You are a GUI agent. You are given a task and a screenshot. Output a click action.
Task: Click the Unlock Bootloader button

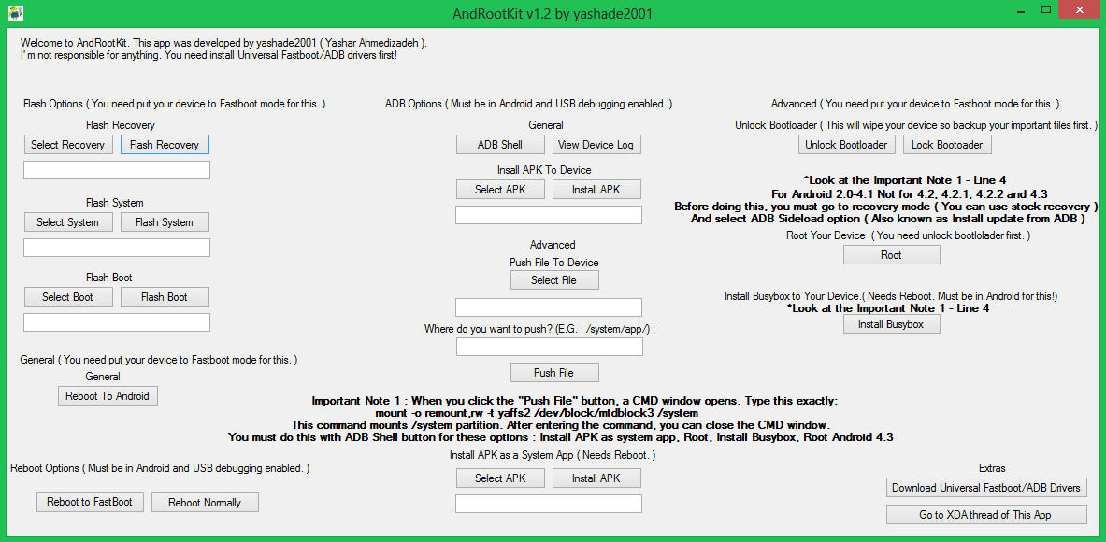click(847, 145)
